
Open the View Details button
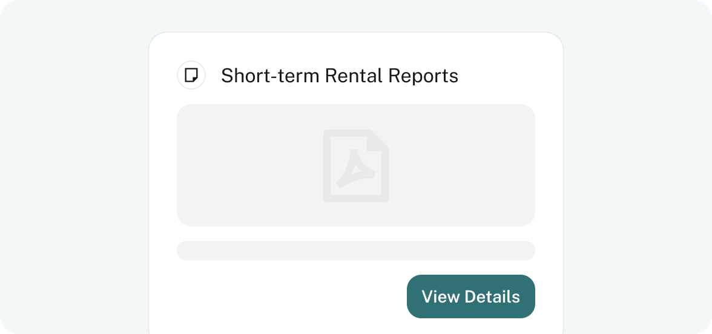pos(471,296)
